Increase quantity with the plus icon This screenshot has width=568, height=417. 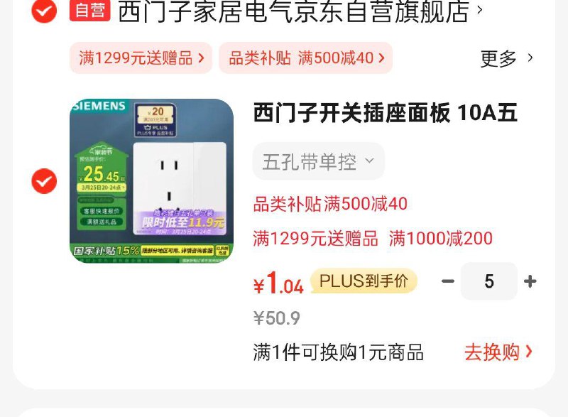click(530, 281)
